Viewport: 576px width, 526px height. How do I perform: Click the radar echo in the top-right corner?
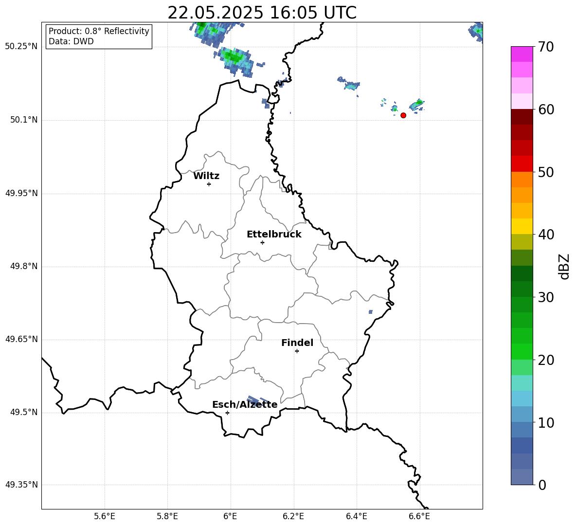pos(476,32)
